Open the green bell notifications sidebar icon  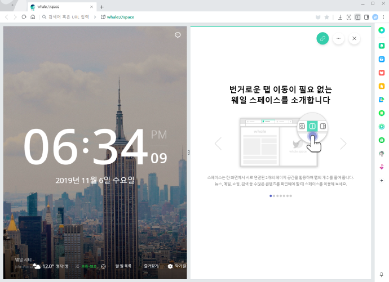(x=382, y=46)
